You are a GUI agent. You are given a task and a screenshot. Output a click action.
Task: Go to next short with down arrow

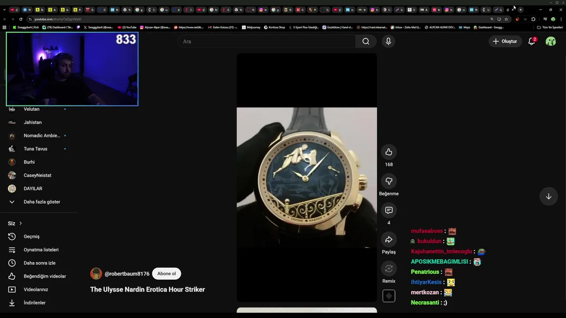click(548, 197)
